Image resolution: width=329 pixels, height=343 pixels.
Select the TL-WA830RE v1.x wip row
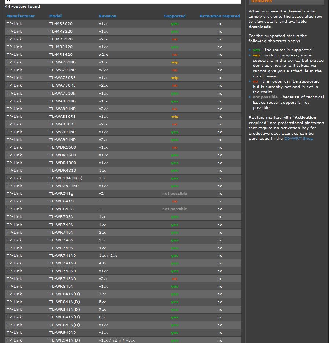pos(123,117)
